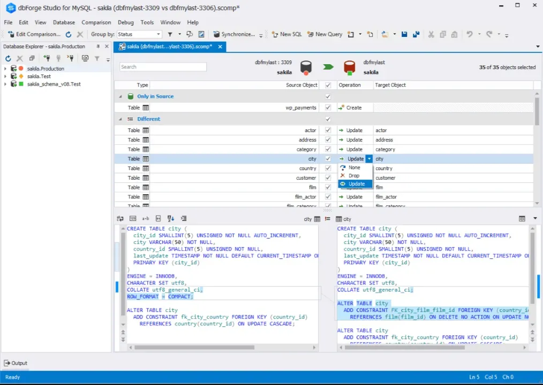543x385 pixels.
Task: Click the target red database cylinder icon
Action: [350, 67]
